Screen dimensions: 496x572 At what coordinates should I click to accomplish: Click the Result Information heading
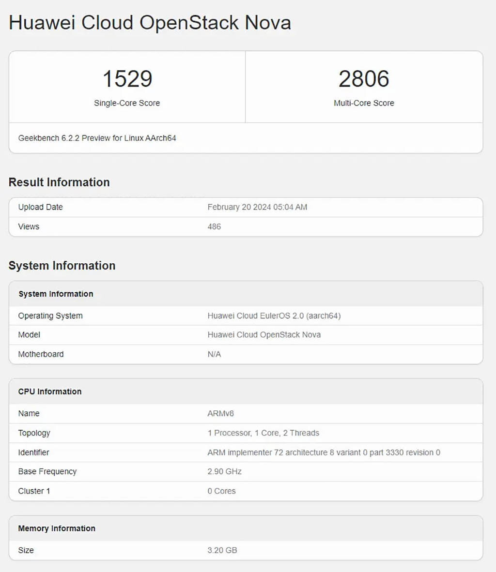(60, 182)
